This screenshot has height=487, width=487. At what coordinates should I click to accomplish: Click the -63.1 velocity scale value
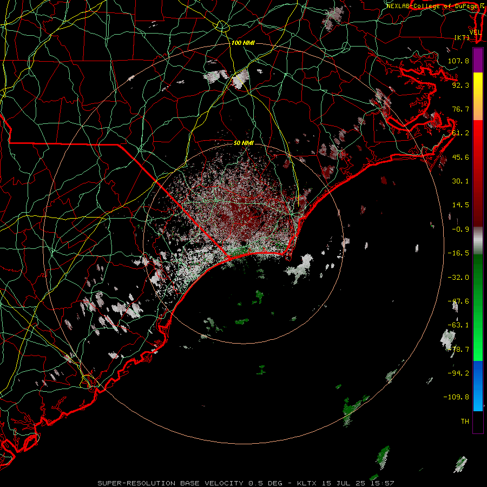pyautogui.click(x=458, y=325)
